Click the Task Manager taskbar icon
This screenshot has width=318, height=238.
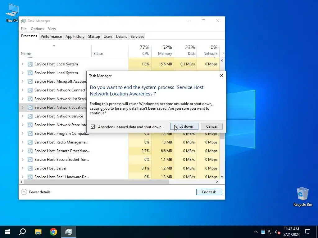coord(69,232)
